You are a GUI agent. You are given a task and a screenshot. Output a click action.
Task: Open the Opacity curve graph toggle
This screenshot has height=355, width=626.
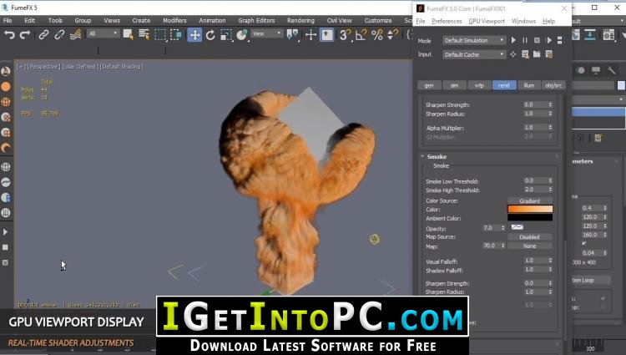point(517,227)
